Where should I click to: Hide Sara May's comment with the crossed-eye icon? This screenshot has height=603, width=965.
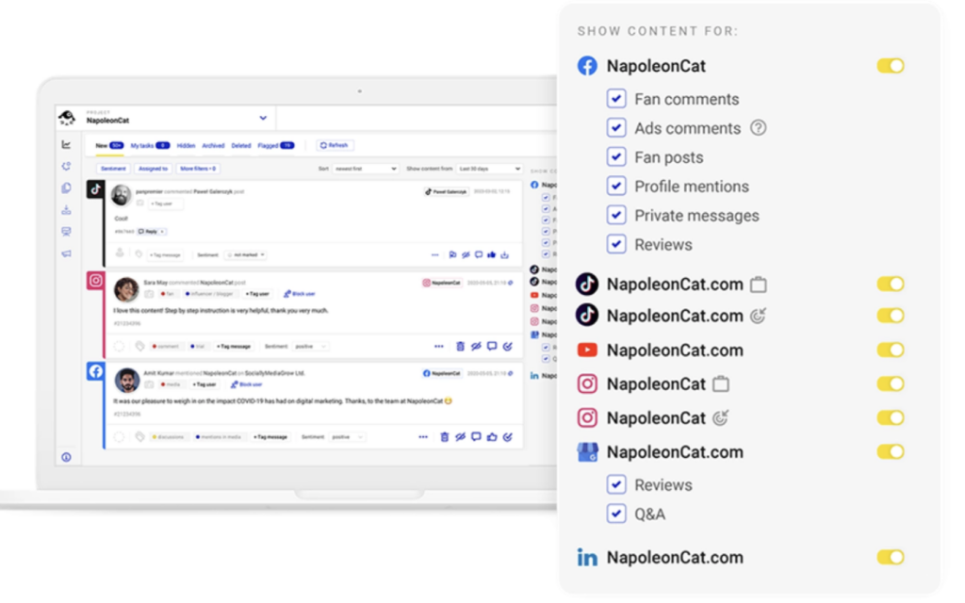476,347
